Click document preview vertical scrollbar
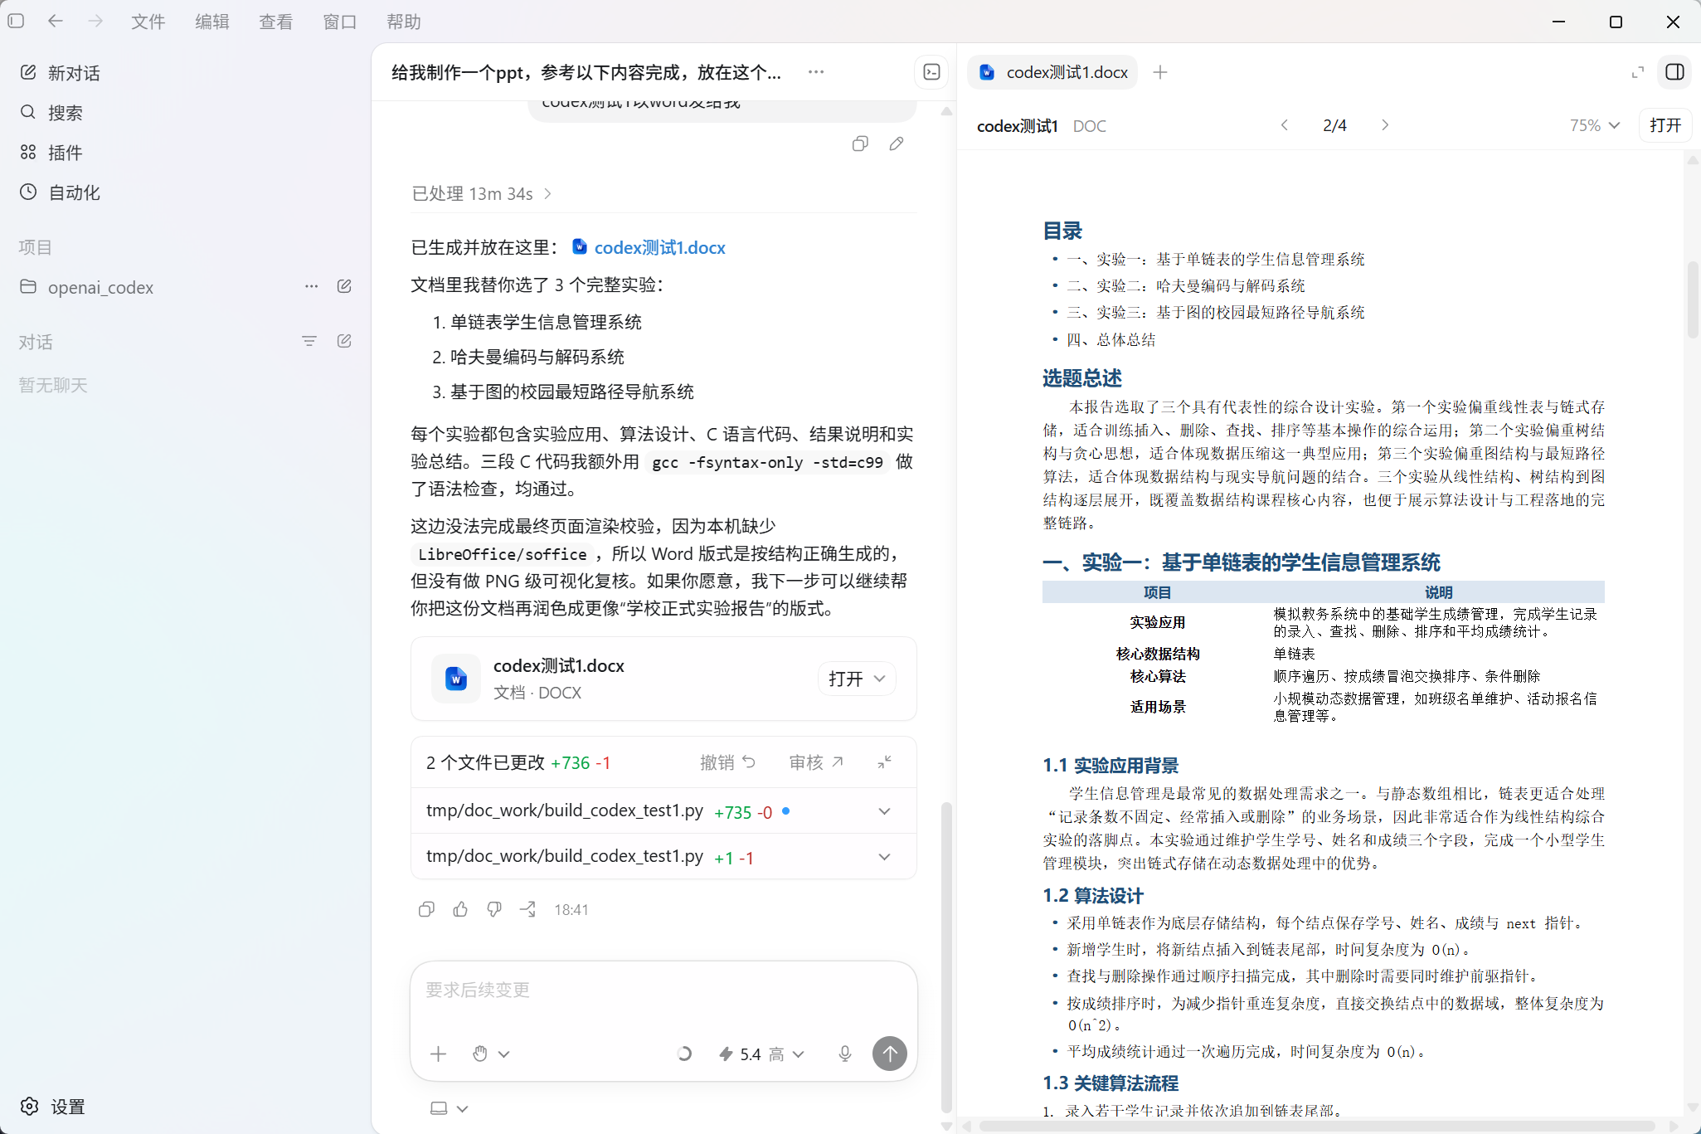The width and height of the screenshot is (1701, 1134). click(1692, 299)
